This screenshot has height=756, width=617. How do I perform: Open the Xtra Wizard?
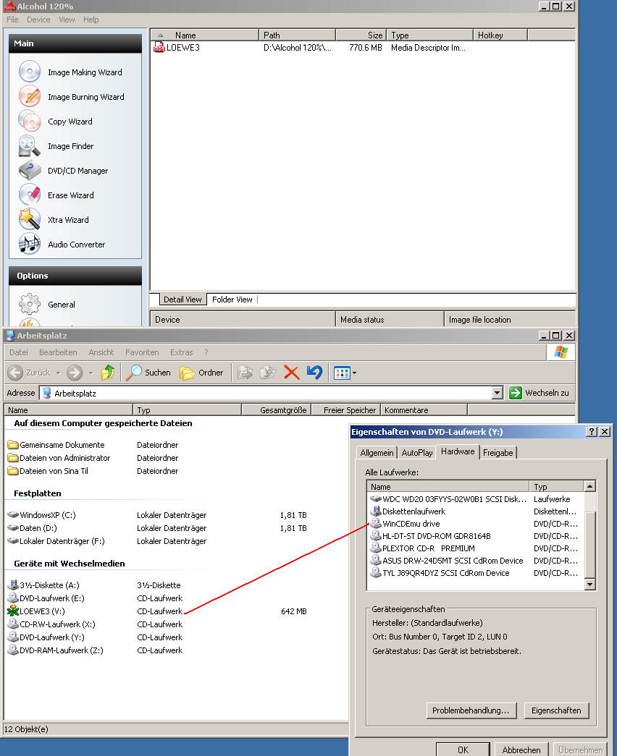(54, 219)
